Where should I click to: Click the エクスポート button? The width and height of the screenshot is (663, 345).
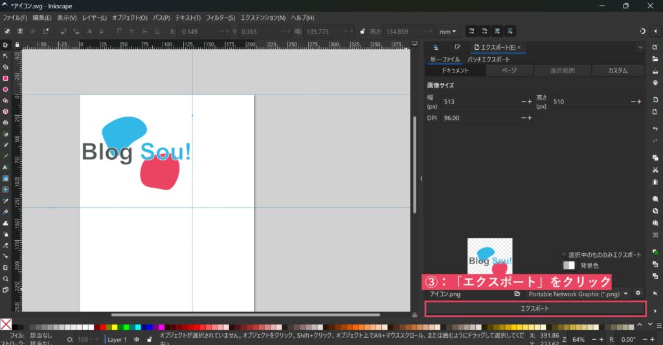pyautogui.click(x=535, y=309)
